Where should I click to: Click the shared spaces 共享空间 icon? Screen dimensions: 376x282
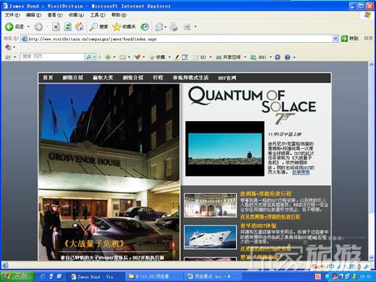pos(219,57)
